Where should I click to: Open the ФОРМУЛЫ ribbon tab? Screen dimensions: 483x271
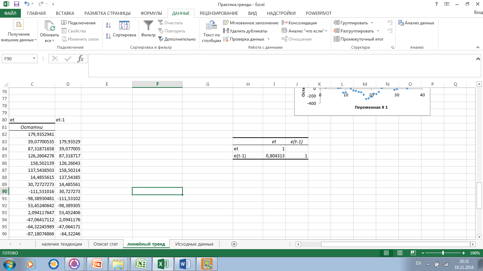point(151,13)
